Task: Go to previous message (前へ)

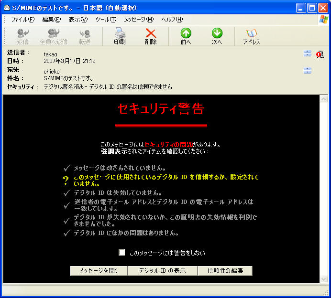Action: point(186,36)
